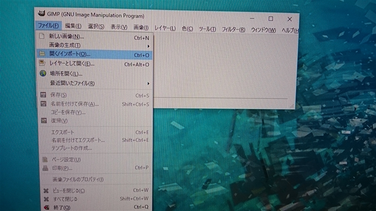The width and height of the screenshot is (376, 211).
Task: Click the new image page icon
Action: (42, 36)
